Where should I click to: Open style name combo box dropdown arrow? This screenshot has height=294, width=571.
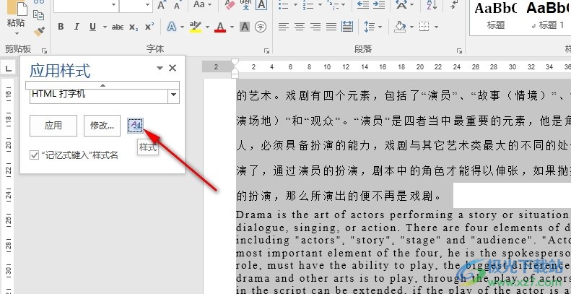[x=173, y=95]
